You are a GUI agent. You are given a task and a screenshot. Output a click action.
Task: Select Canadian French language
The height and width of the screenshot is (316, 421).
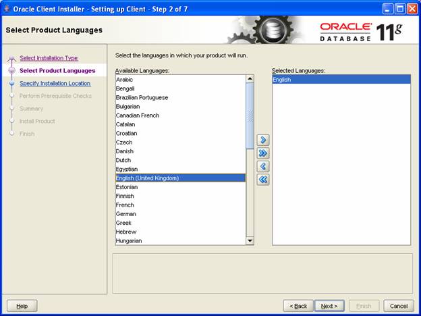tap(180, 115)
